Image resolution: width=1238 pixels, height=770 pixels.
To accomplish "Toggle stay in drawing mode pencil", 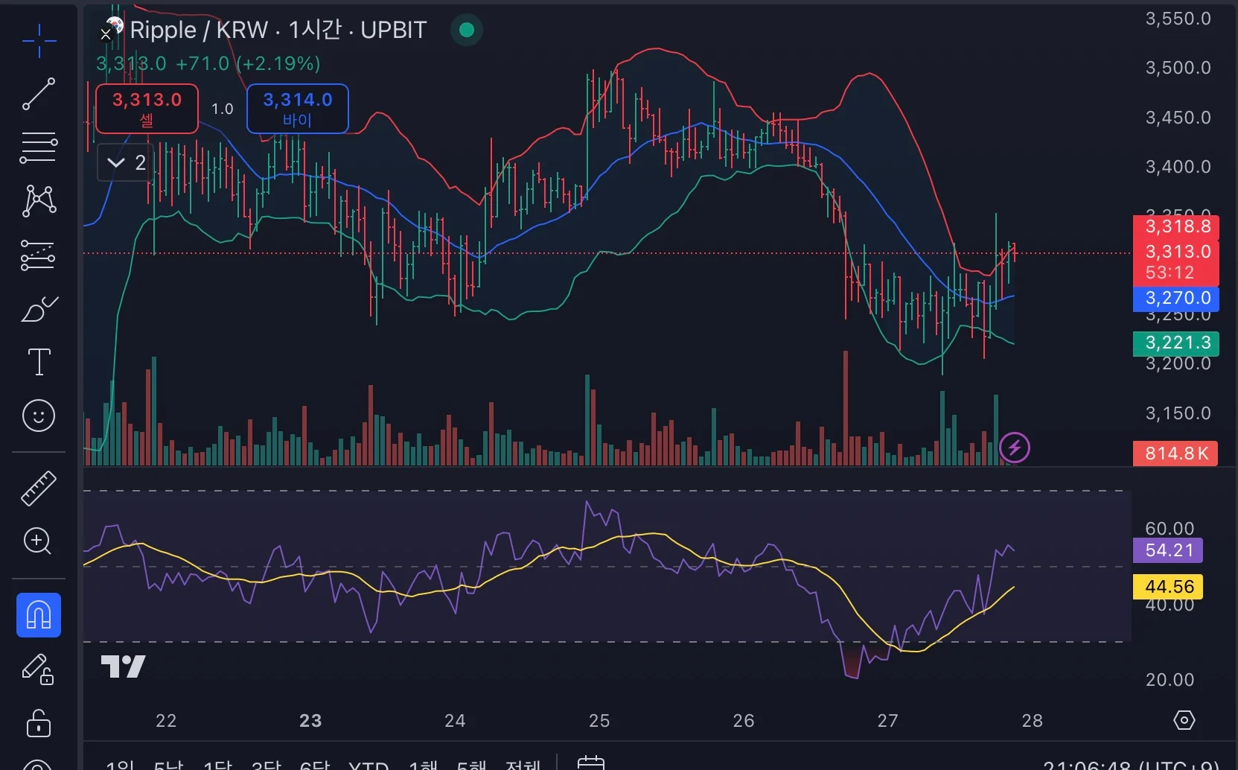I will tap(39, 669).
